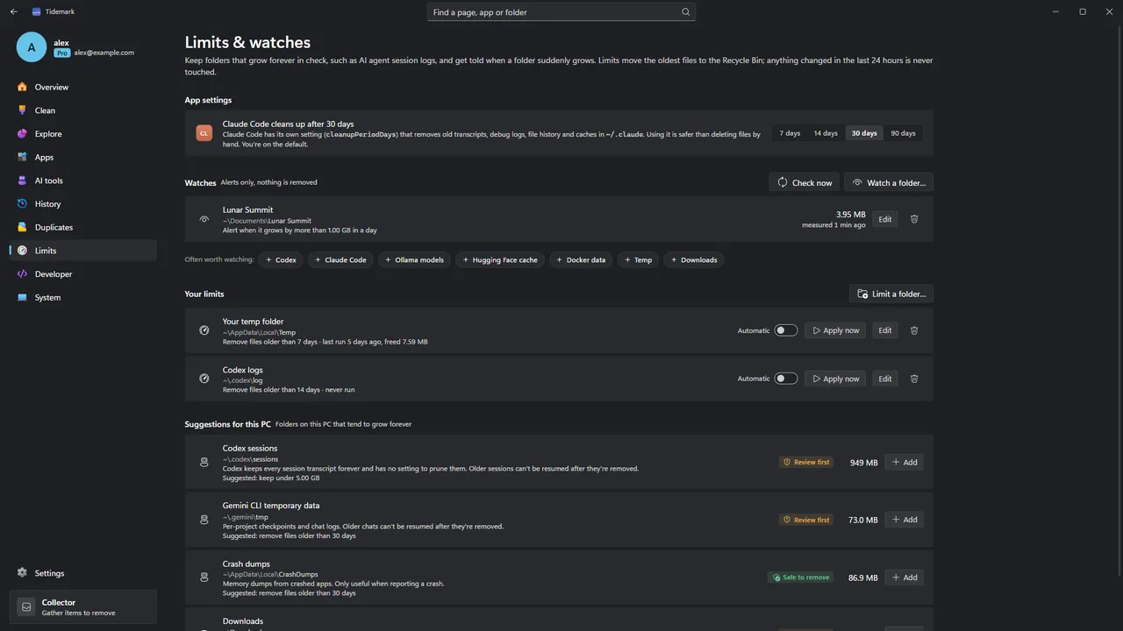
Task: Click the icon beside Gemini CLI temporary data
Action: click(204, 520)
